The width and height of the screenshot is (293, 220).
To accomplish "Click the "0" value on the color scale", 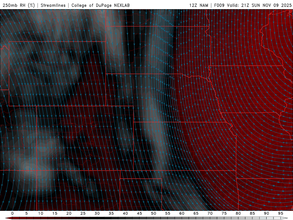I will [12, 213].
